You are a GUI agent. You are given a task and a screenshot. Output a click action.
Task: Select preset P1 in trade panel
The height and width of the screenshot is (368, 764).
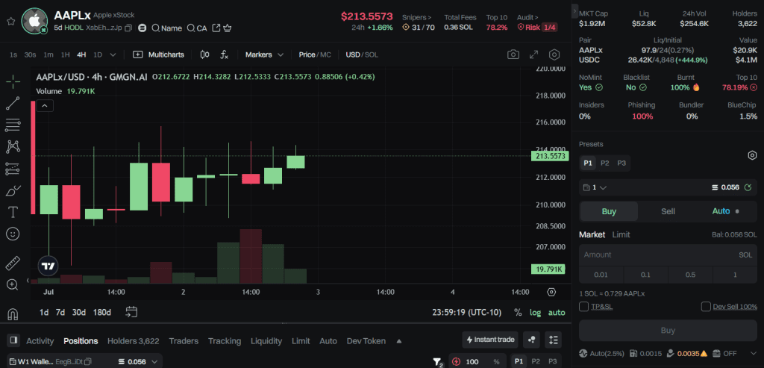pyautogui.click(x=588, y=163)
